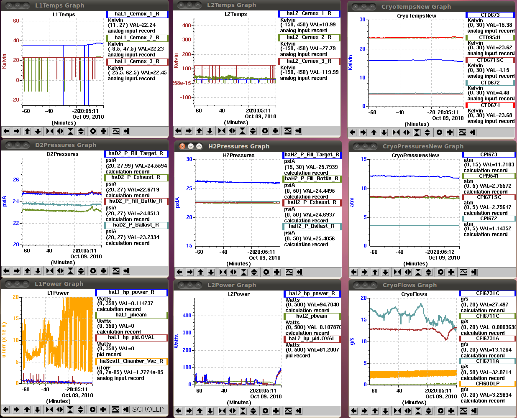Click the arrow-to-bar icon in L1Temps Graph toolbar
This screenshot has height=418, width=517.
tap(126, 131)
